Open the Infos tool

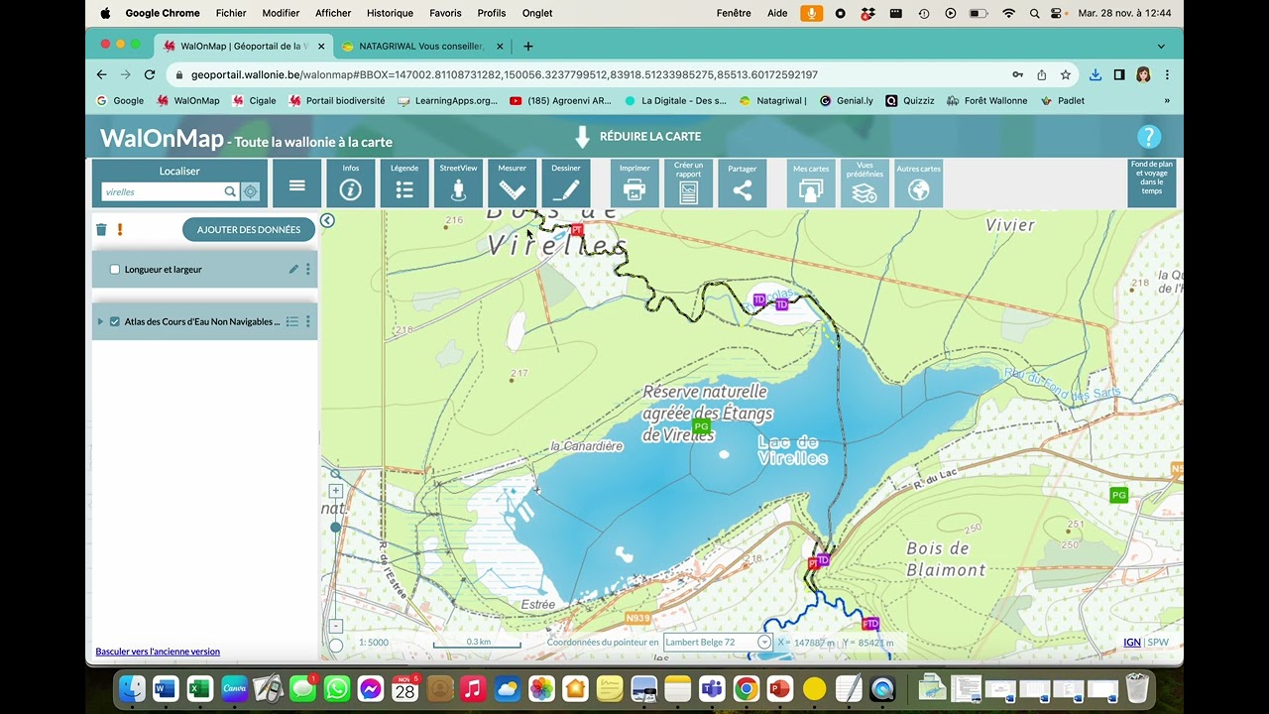350,183
